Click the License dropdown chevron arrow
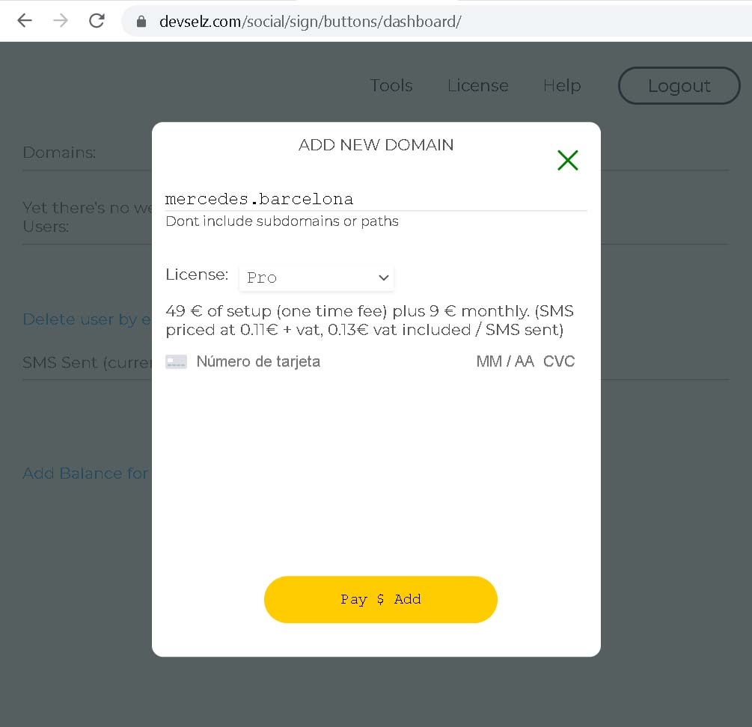Screen dimensions: 752x727 [x=384, y=277]
